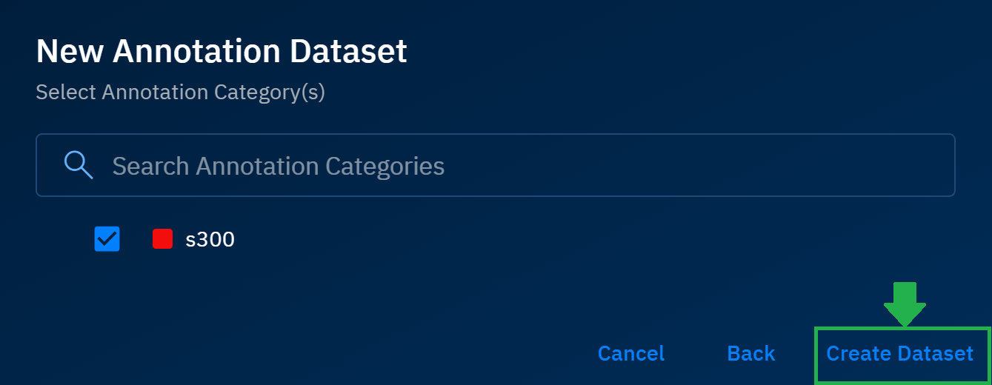Screen dimensions: 992x385
Task: Click the Cancel link
Action: (630, 353)
